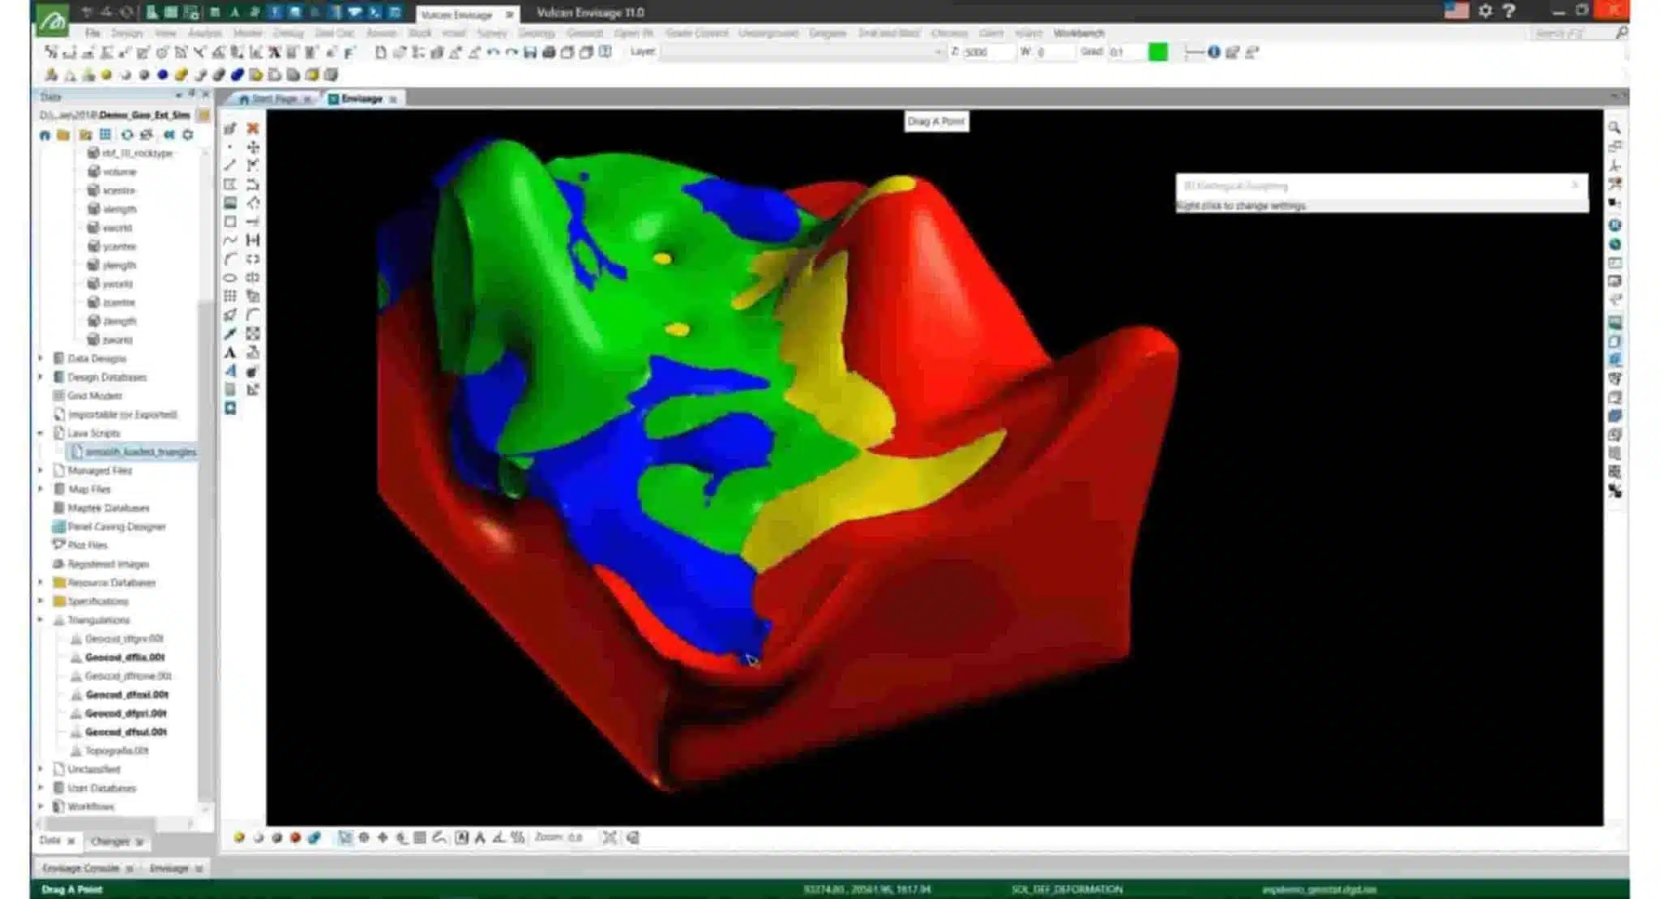Expand the Map Files tree node
The width and height of the screenshot is (1660, 899).
tap(41, 489)
